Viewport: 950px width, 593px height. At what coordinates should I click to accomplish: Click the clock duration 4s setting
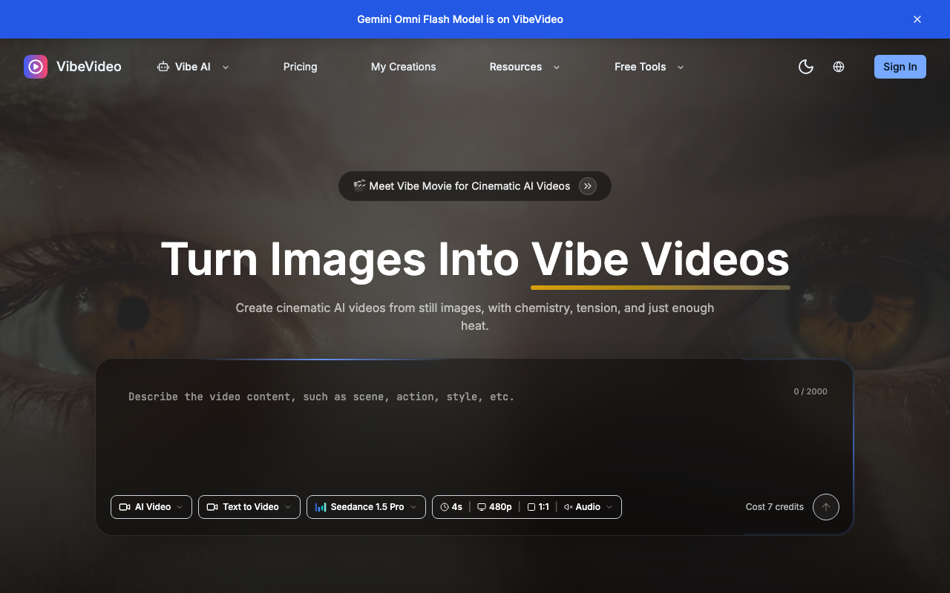(452, 507)
